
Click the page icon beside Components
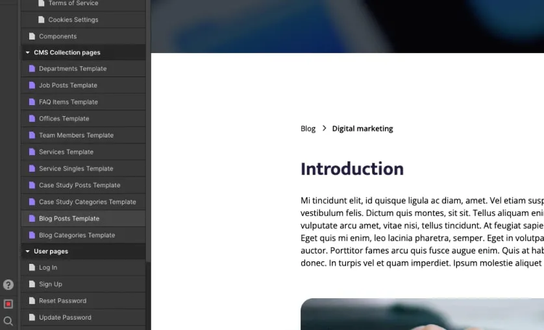(x=32, y=36)
